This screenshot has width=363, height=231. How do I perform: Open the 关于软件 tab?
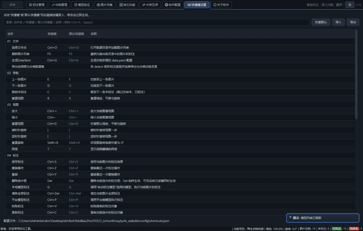click(221, 5)
